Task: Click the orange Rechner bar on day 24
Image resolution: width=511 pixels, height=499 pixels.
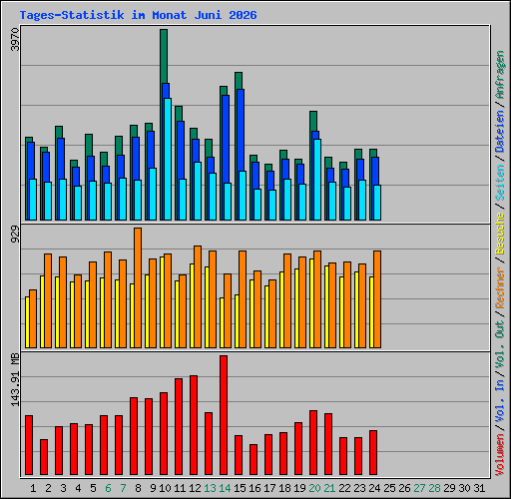Action: (377, 299)
